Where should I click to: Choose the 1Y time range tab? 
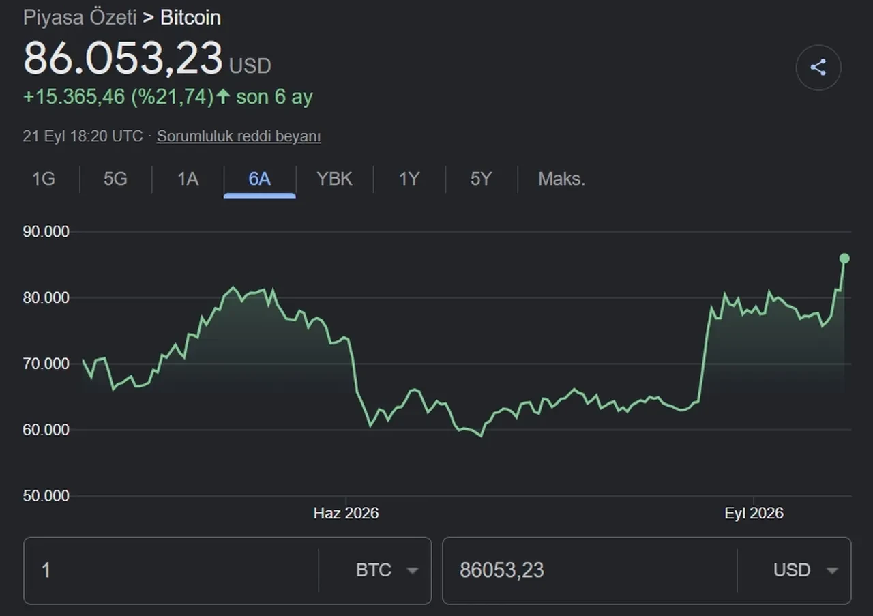409,179
